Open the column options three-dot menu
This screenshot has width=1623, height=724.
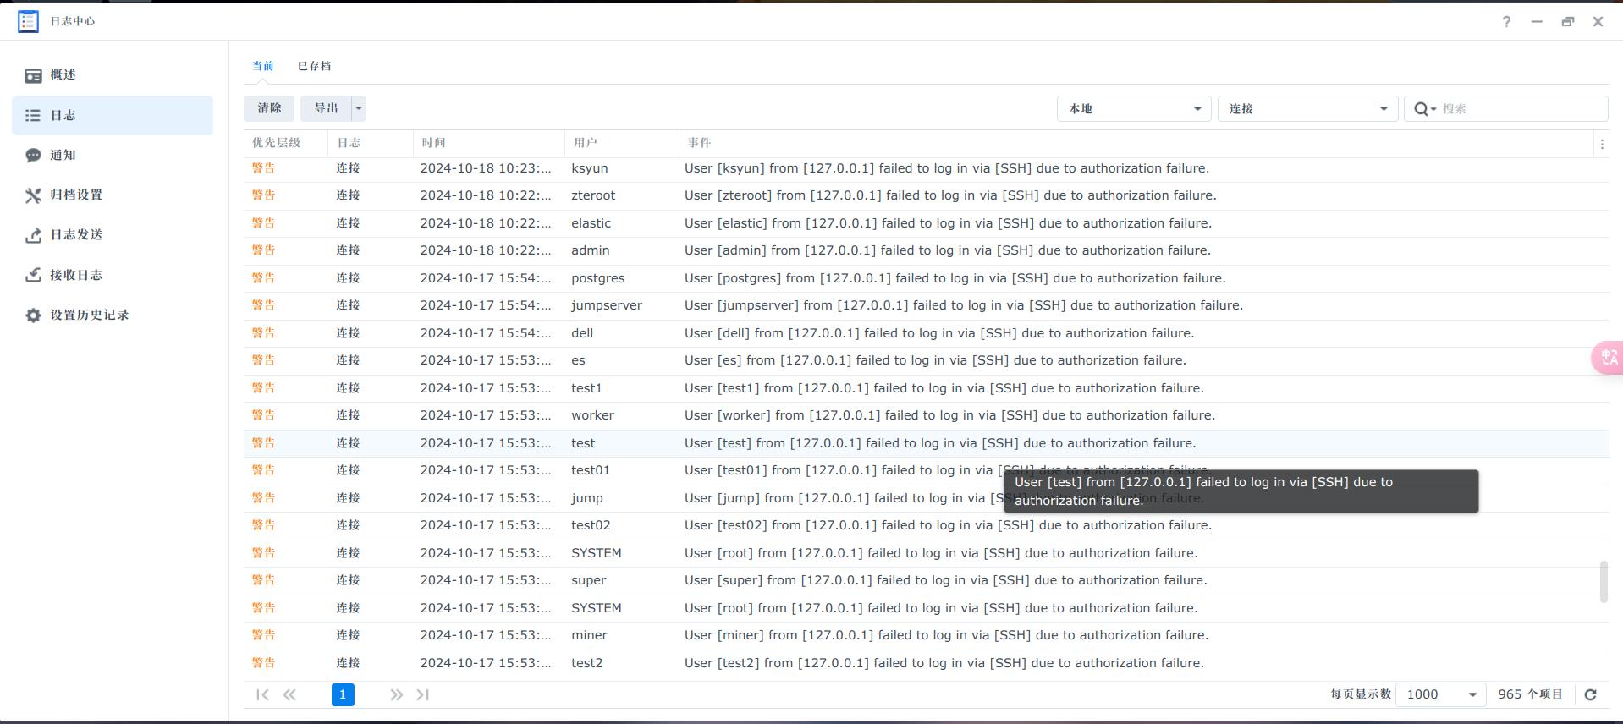1601,144
